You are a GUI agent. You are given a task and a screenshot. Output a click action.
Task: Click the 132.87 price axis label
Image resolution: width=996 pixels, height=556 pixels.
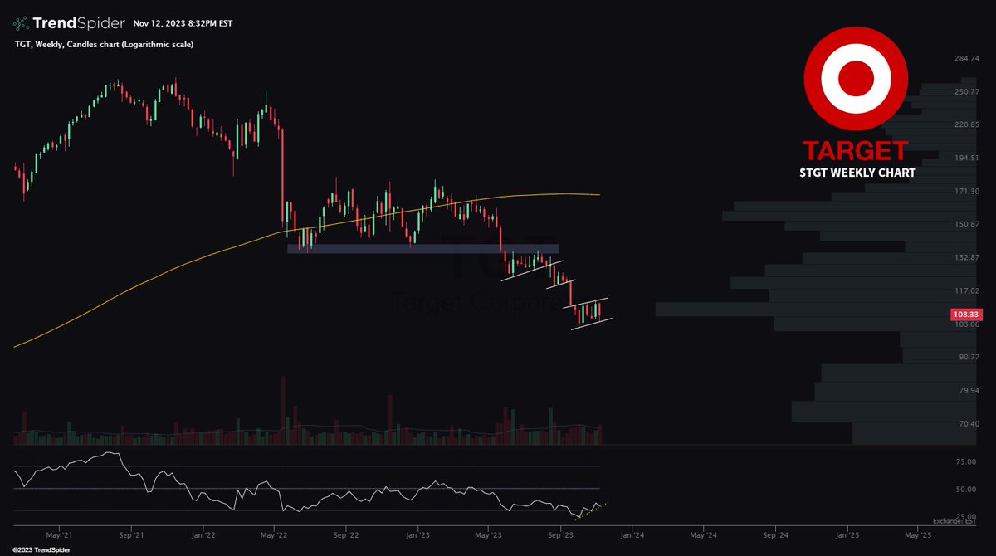pyautogui.click(x=967, y=257)
